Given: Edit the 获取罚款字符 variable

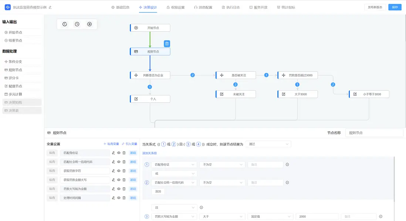Looking at the screenshot, I should pos(114,171).
